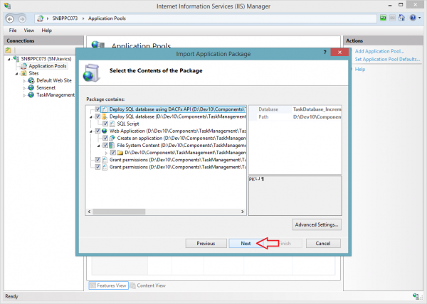Toggle the SQL Script checkbox

pyautogui.click(x=105, y=124)
